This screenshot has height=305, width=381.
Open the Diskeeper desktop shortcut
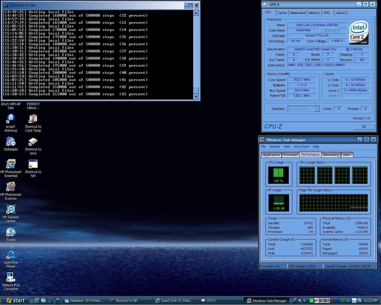tap(11, 144)
